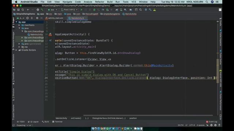The width and height of the screenshot is (234, 131).
Task: Collapse the app module tree node
Action: [x=16, y=22]
